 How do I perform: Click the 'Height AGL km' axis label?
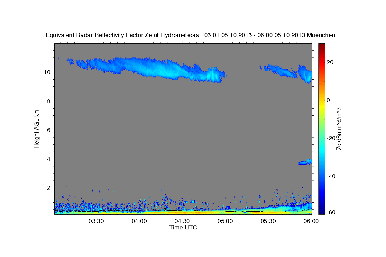[x=37, y=128]
